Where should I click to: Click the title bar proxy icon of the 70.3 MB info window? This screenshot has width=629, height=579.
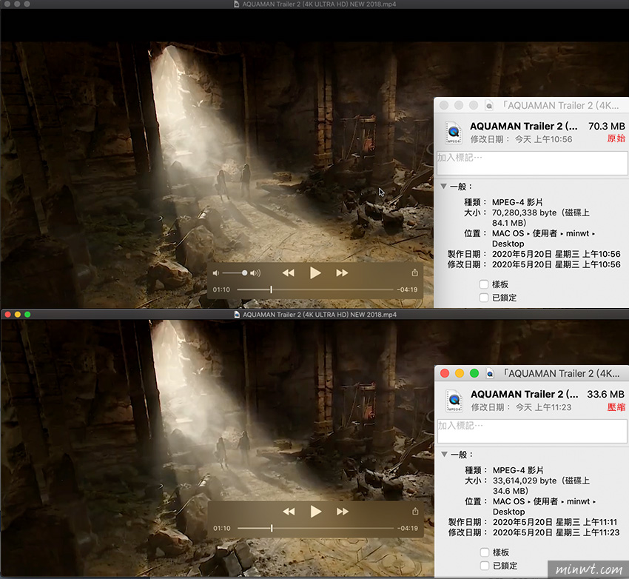(x=489, y=106)
